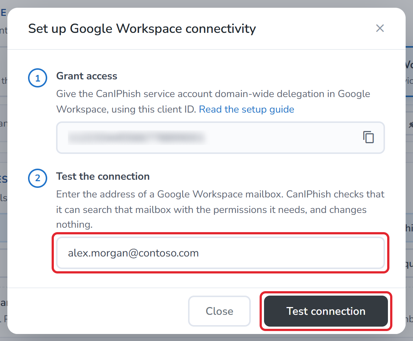This screenshot has height=341, width=413.
Task: Focus the mailbox address input field
Action: pyautogui.click(x=221, y=253)
